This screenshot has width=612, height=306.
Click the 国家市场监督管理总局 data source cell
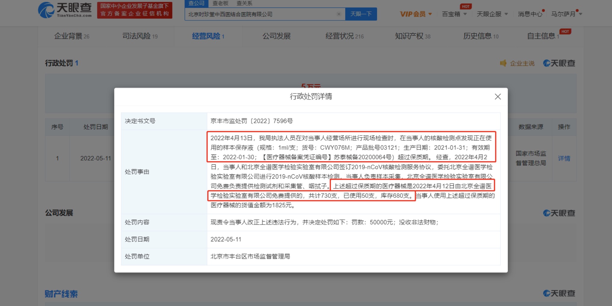(531, 158)
